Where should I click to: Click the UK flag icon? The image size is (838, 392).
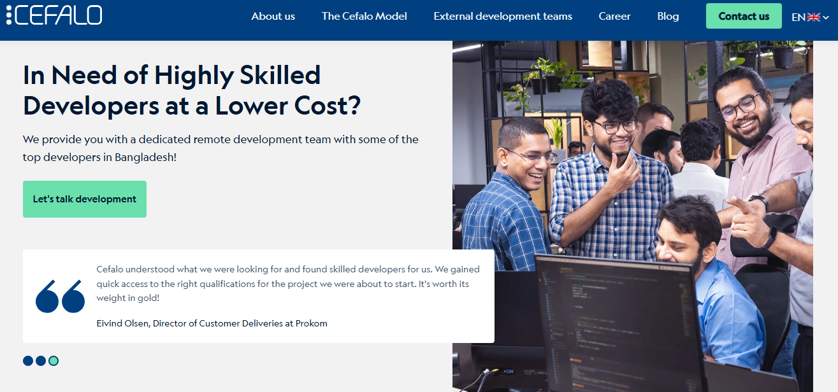click(814, 17)
